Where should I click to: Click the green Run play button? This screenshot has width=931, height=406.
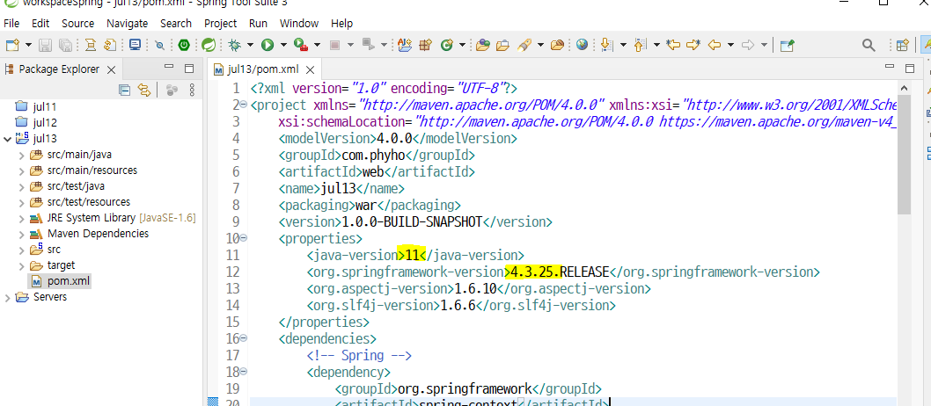[268, 45]
